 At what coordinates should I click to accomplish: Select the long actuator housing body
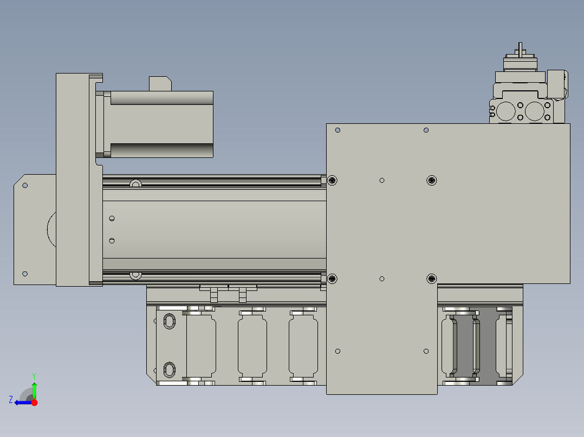214,229
